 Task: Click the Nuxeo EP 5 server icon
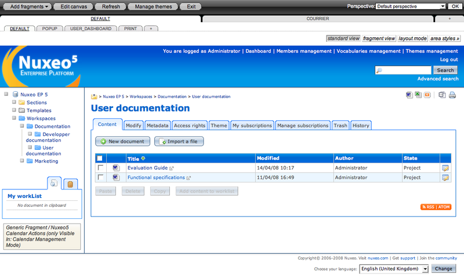click(x=16, y=95)
